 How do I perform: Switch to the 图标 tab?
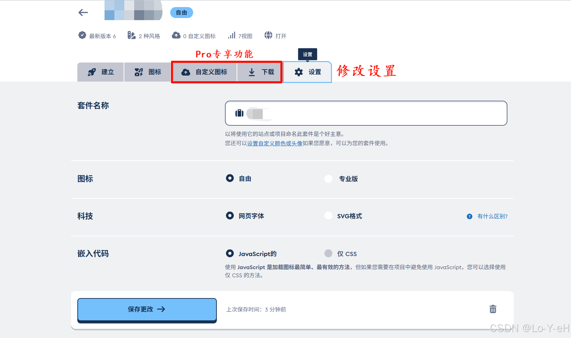click(x=147, y=72)
